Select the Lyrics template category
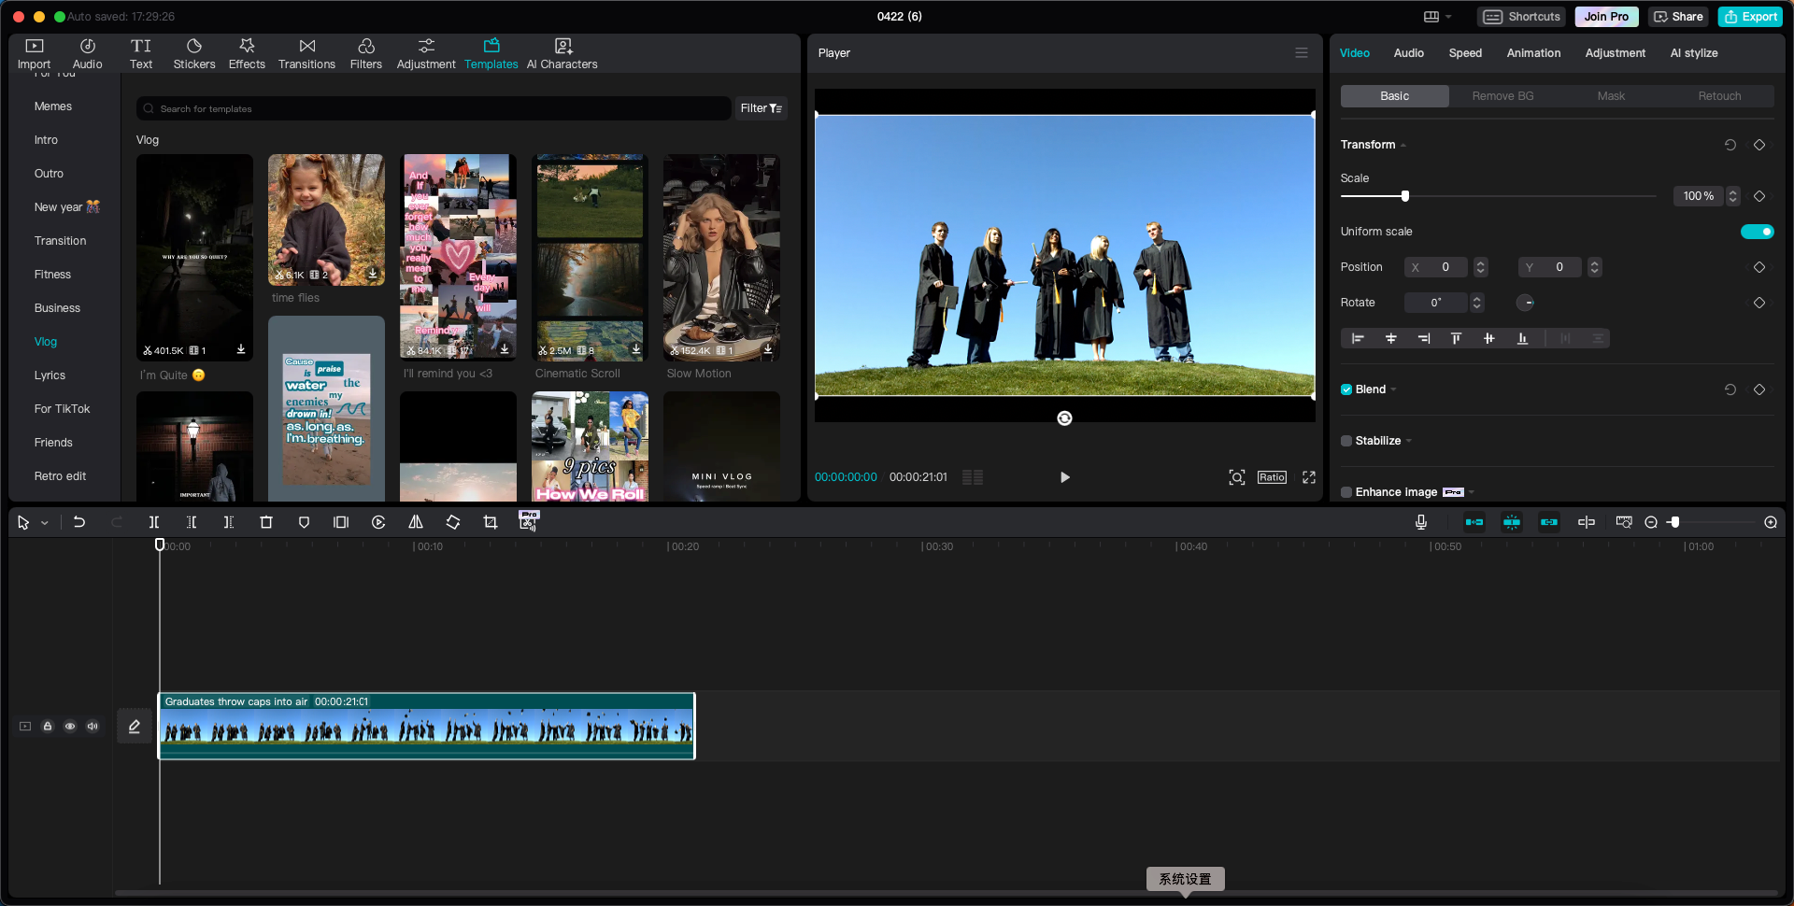 pos(50,375)
